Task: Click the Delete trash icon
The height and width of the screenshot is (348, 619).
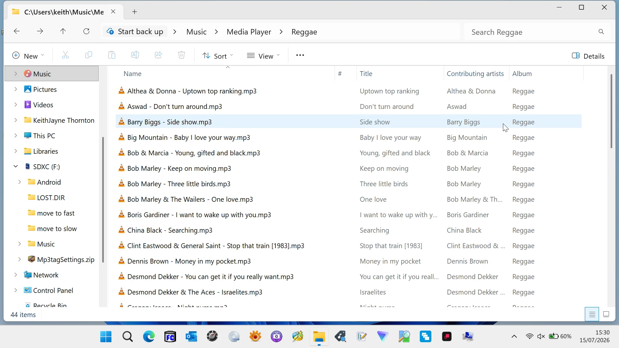Action: point(182,55)
